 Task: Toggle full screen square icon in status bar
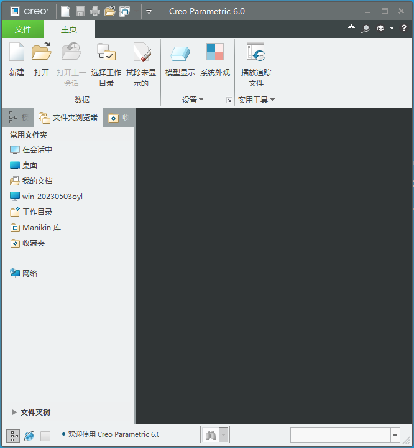pyautogui.click(x=45, y=436)
